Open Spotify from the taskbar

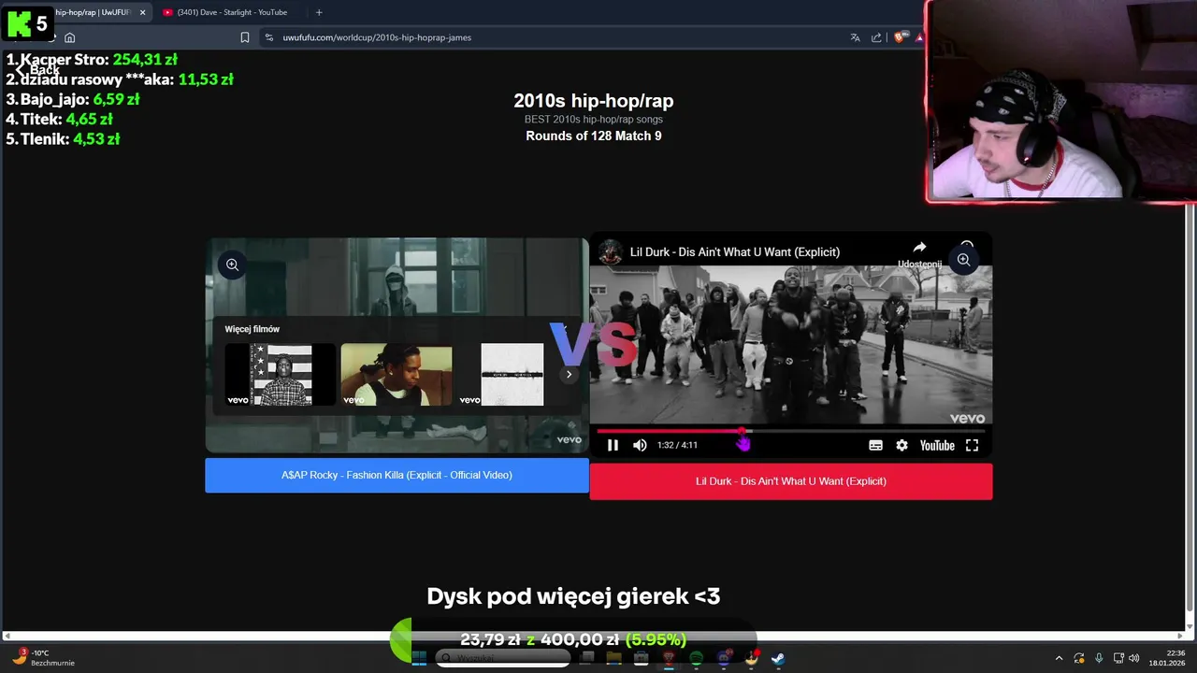pyautogui.click(x=696, y=658)
